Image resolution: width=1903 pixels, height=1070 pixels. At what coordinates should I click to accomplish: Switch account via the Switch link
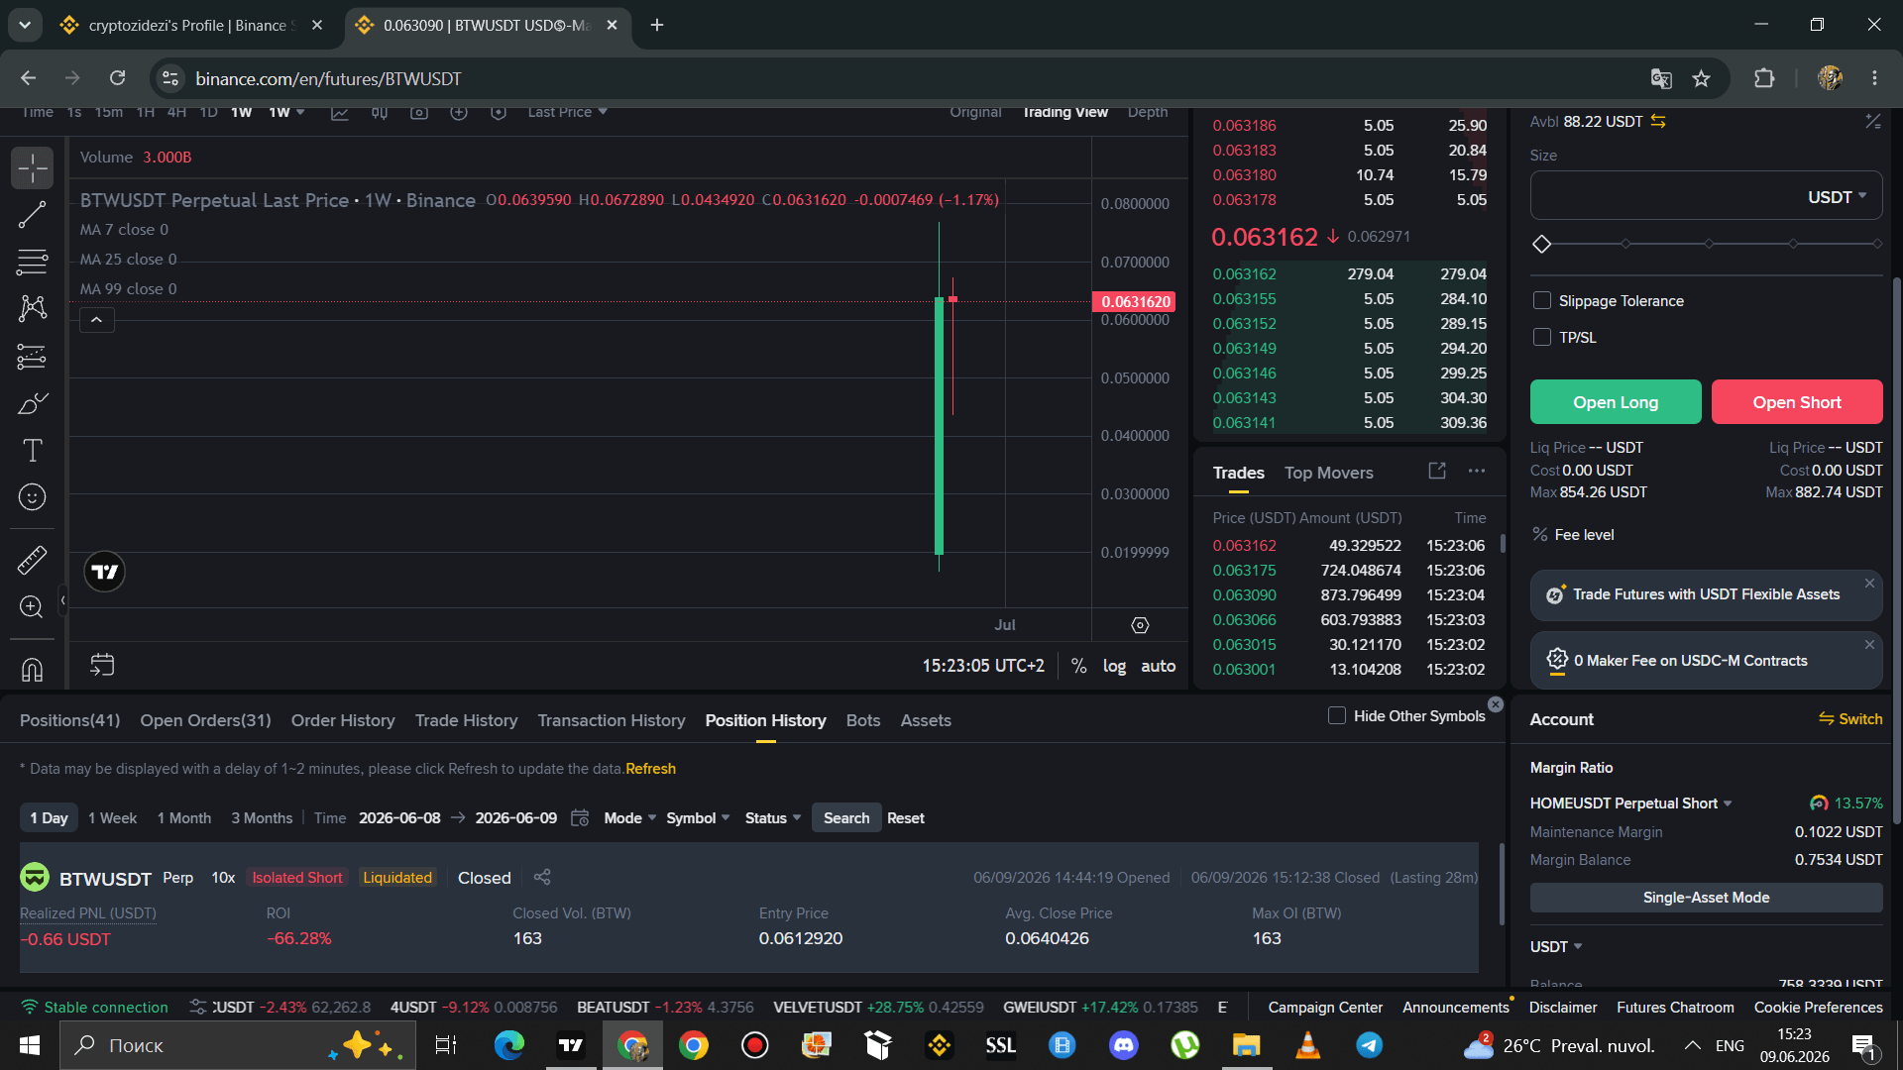pos(1850,718)
